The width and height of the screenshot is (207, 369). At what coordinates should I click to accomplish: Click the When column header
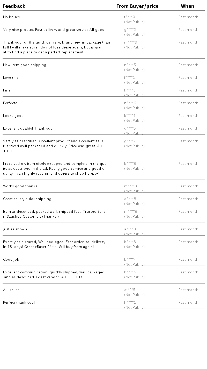[x=187, y=6]
